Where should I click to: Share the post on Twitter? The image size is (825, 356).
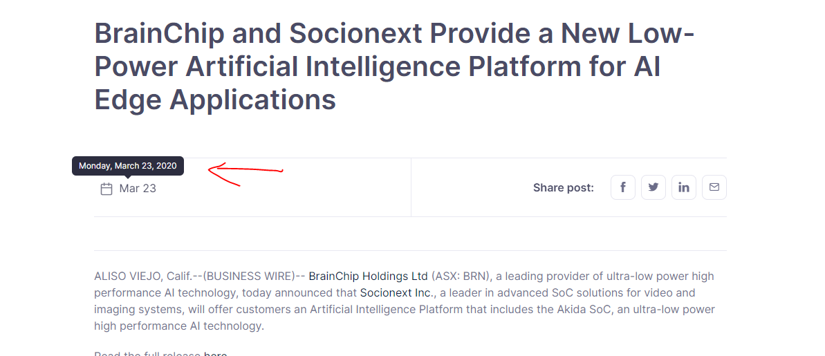(x=653, y=187)
